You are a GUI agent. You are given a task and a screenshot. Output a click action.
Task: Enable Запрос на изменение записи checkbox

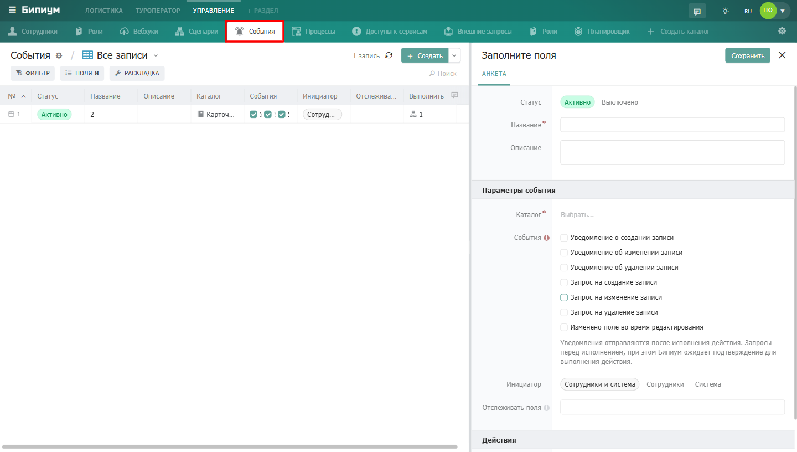pos(564,297)
